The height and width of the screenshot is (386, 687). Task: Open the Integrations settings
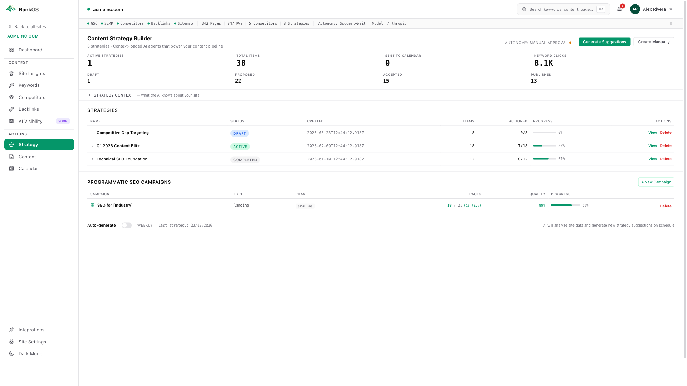31,330
